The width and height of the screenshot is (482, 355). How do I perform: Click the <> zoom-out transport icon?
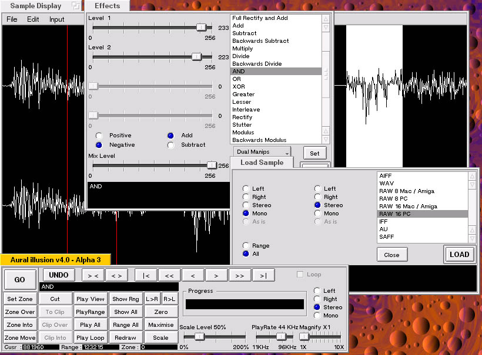116,275
